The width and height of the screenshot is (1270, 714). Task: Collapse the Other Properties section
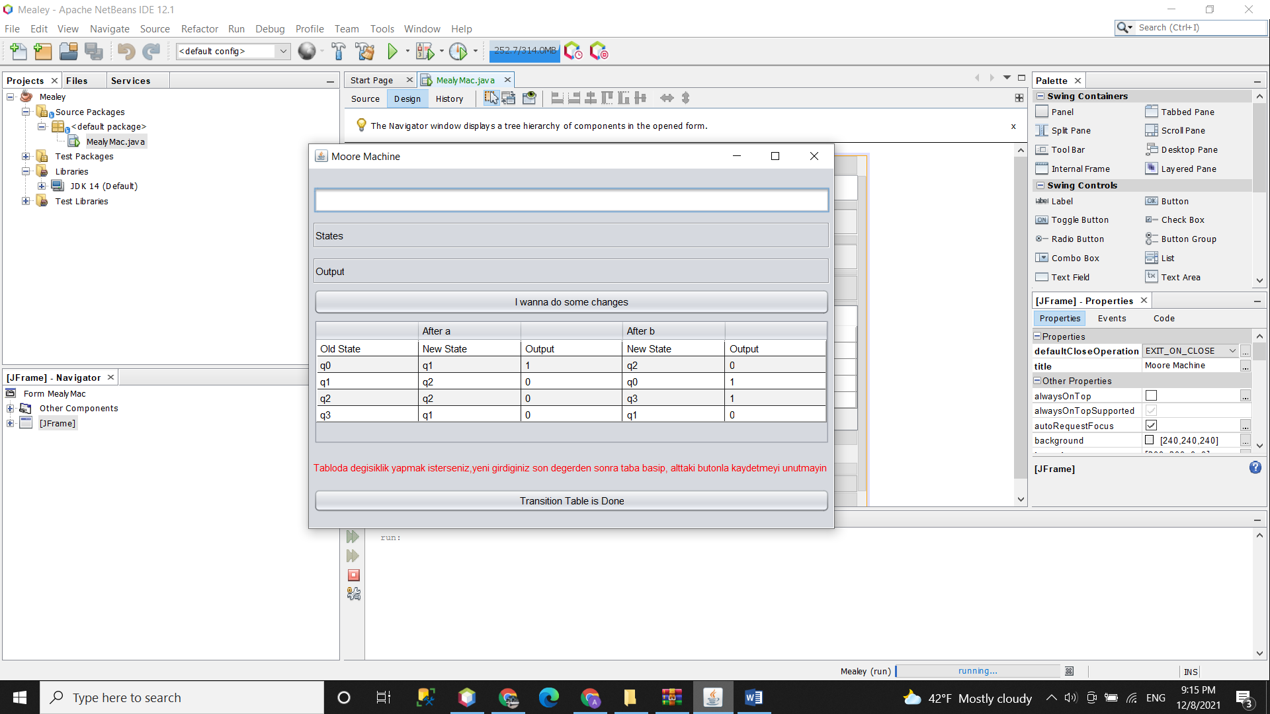tap(1037, 381)
